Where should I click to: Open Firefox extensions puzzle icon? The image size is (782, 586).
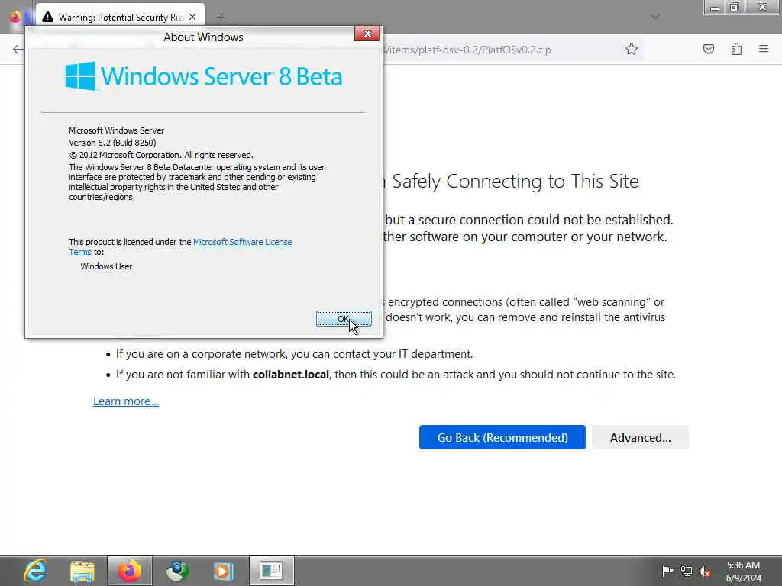736,49
